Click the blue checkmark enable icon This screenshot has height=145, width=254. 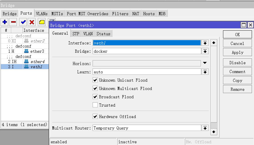click(23, 22)
